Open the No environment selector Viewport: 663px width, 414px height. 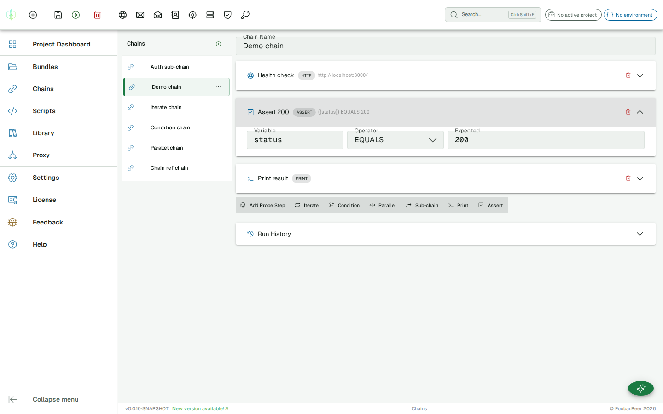click(630, 15)
